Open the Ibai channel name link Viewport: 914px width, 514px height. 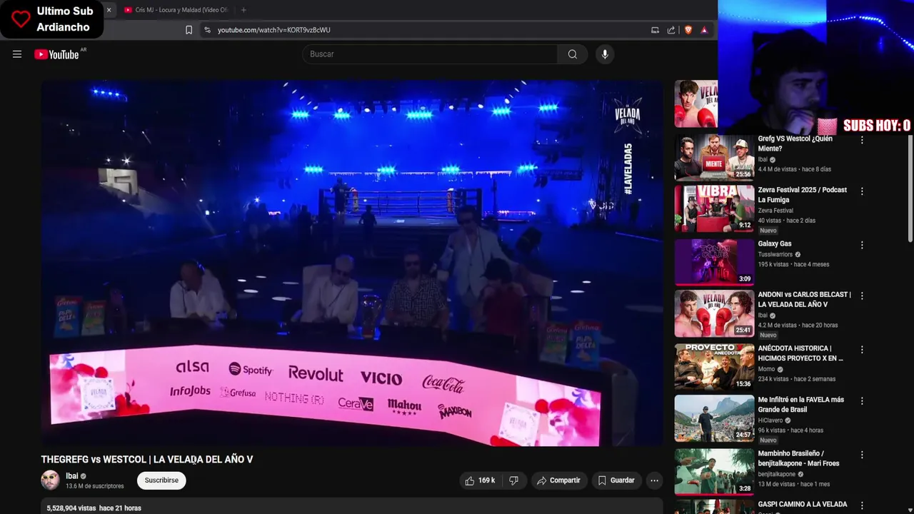(72, 476)
